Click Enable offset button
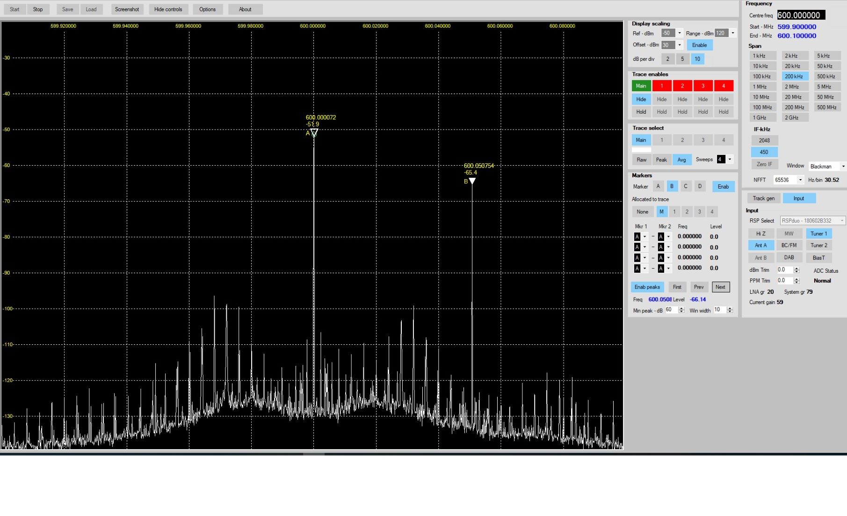 (700, 45)
